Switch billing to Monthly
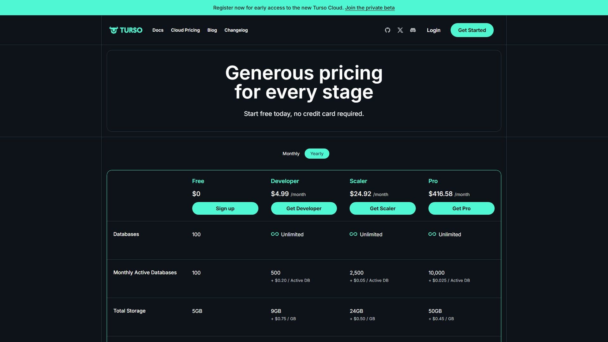 [291, 154]
